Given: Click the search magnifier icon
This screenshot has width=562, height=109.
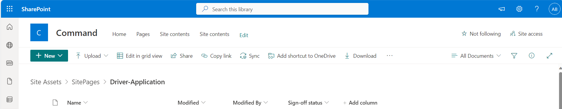Looking at the screenshot, I should point(205,9).
